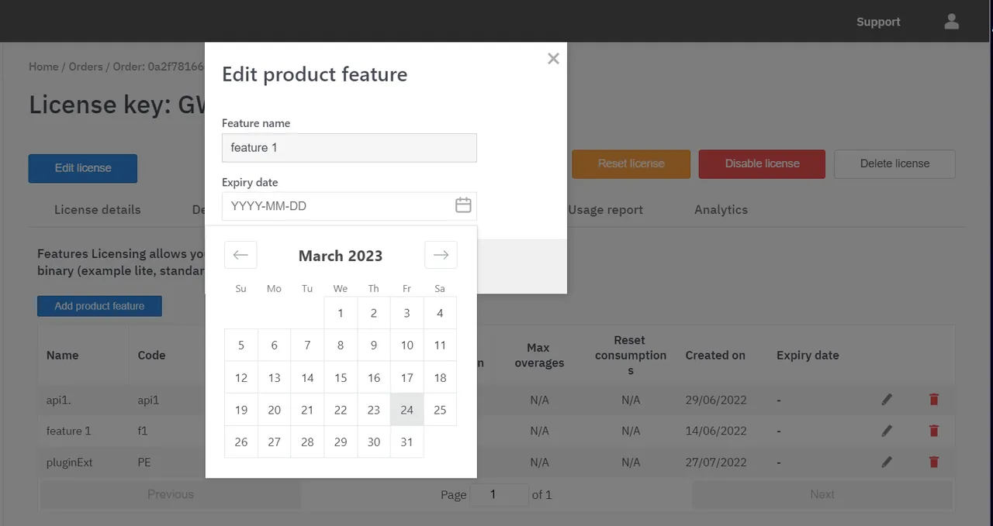Click inside the Feature name field
The width and height of the screenshot is (993, 526).
tap(349, 147)
